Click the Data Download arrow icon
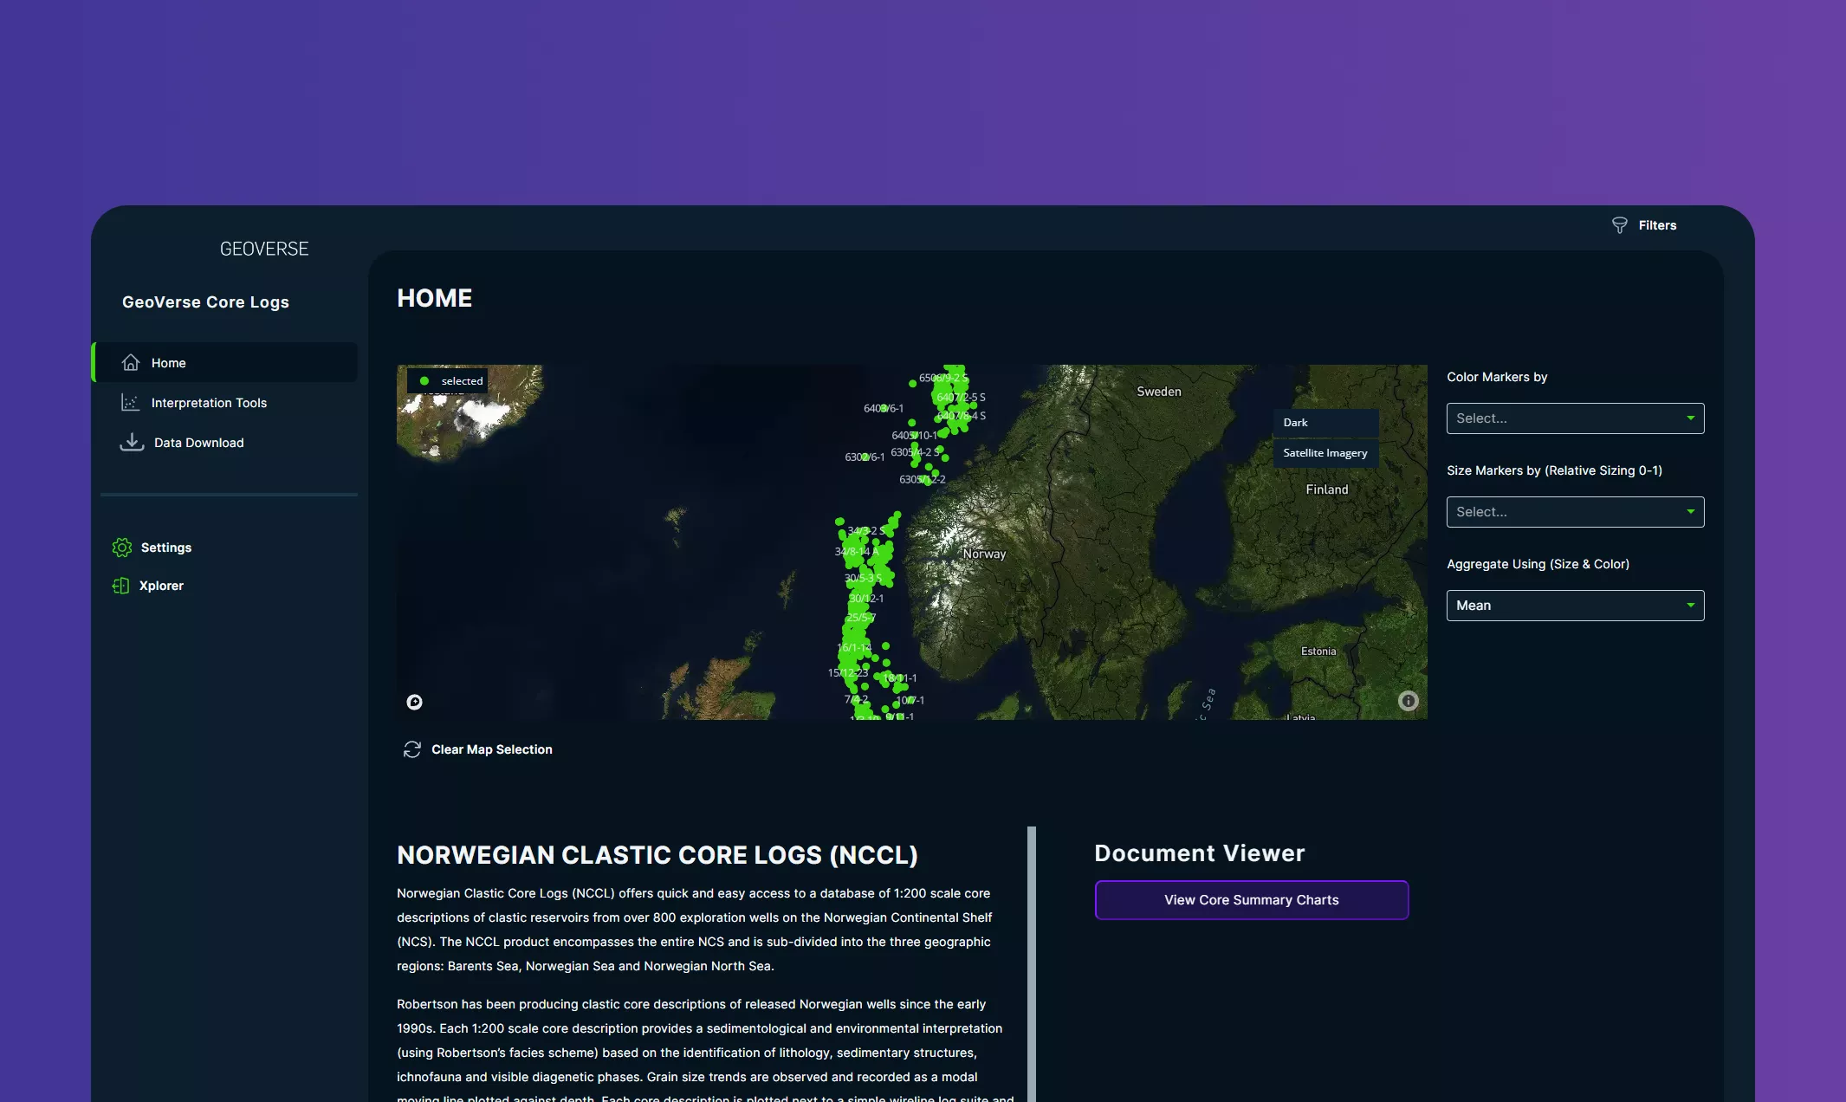This screenshot has width=1846, height=1102. 131,442
